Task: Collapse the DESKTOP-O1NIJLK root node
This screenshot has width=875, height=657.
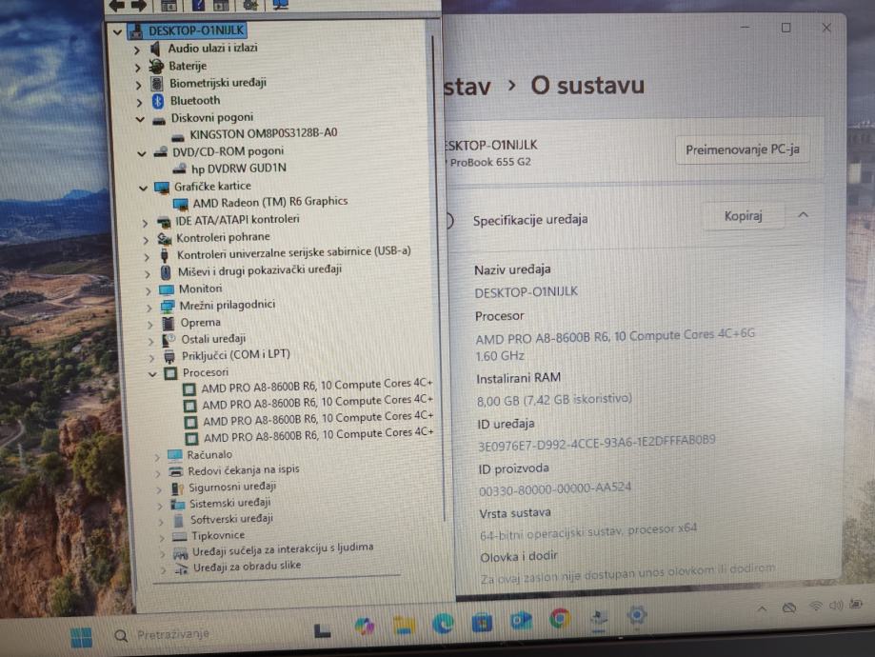Action: (117, 31)
